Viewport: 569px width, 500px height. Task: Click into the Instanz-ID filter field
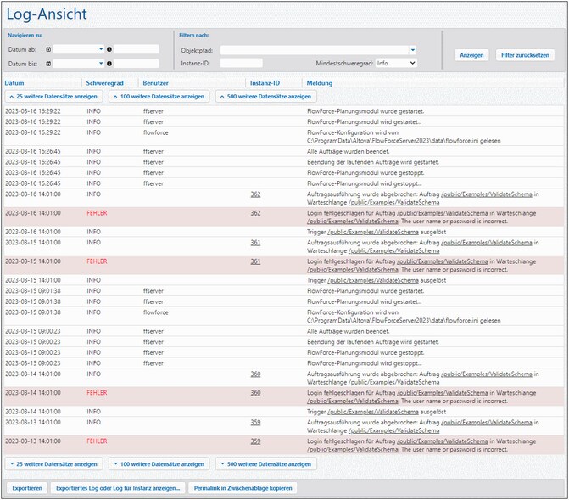[x=241, y=63]
